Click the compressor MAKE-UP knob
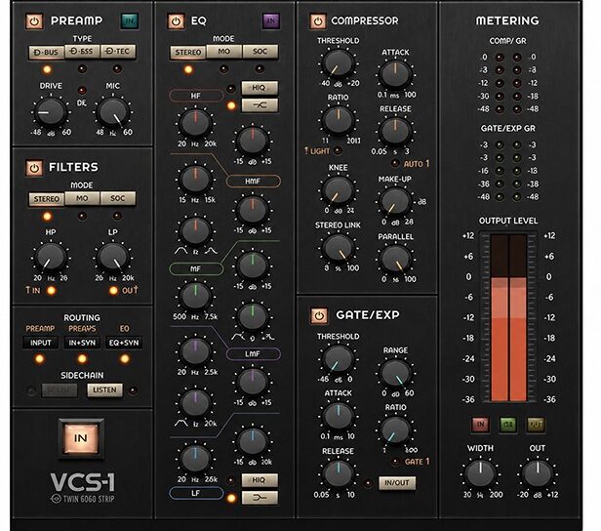 coord(395,202)
